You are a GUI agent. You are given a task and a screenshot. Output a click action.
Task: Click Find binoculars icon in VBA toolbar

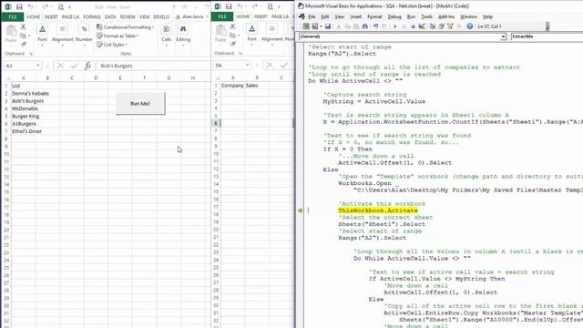click(364, 26)
